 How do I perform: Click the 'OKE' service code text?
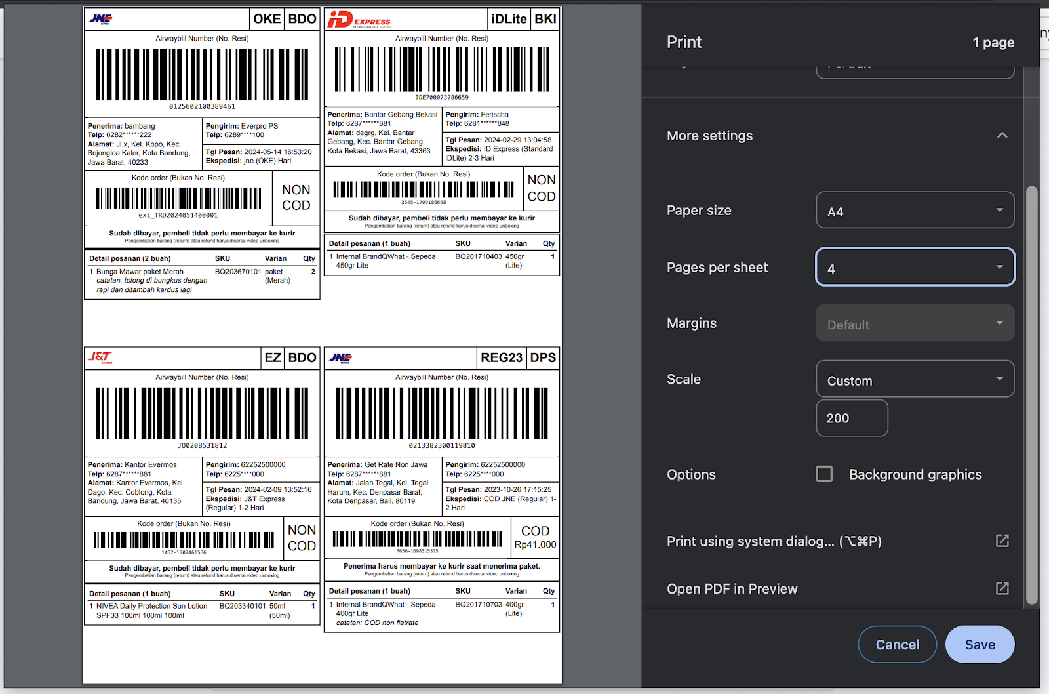(267, 19)
